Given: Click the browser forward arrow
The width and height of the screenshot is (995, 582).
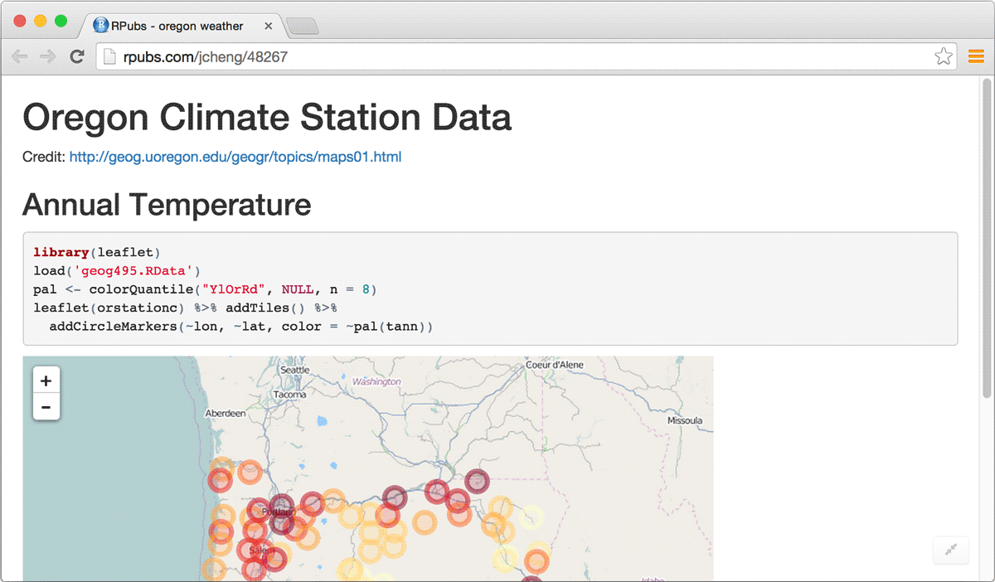Looking at the screenshot, I should point(48,56).
